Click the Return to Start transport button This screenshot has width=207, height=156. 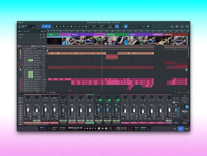pos(95,128)
